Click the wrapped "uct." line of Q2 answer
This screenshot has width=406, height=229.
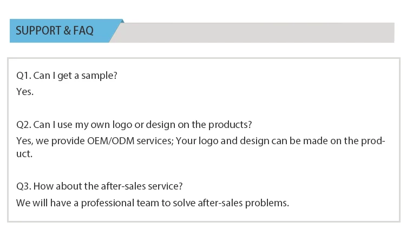[x=24, y=154]
